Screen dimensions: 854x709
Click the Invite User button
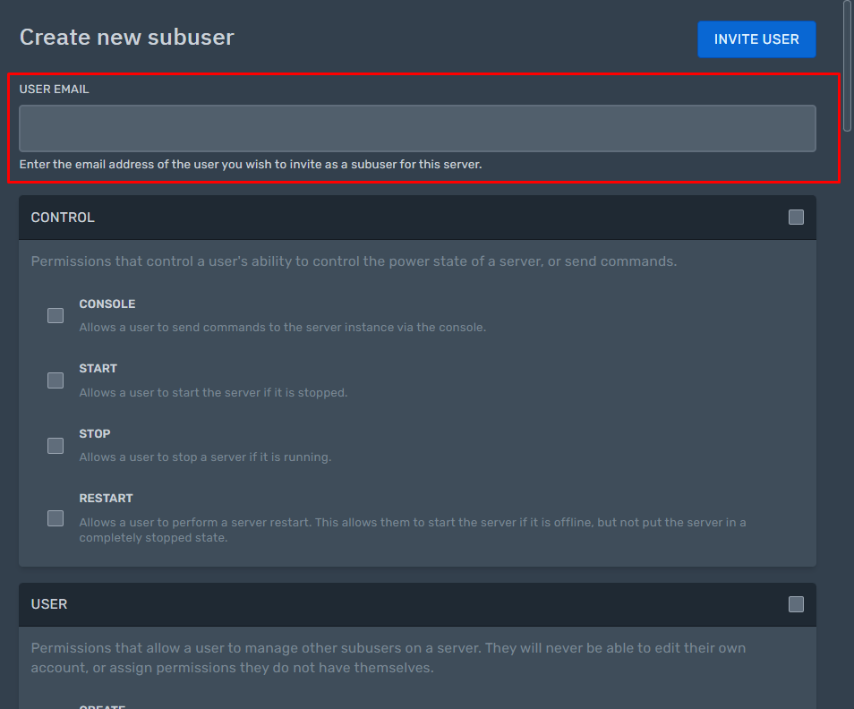tap(756, 39)
